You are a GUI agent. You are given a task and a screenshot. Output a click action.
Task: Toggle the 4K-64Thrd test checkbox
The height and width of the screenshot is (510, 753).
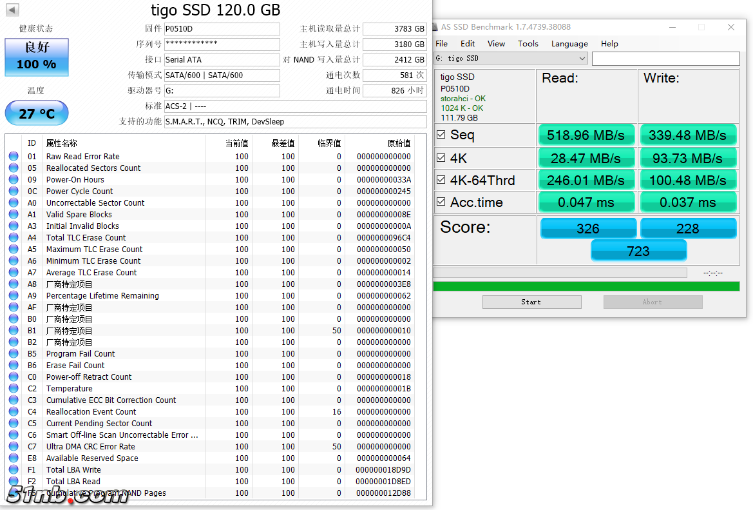click(x=441, y=180)
